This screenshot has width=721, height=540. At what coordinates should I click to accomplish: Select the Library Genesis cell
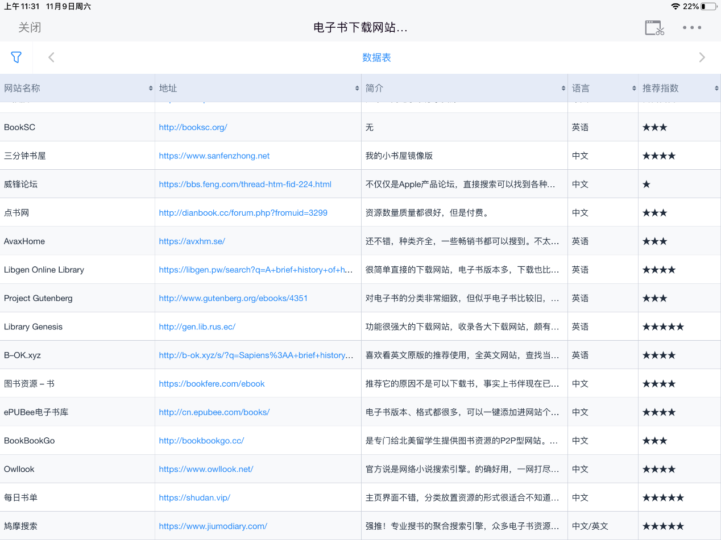[x=77, y=326]
